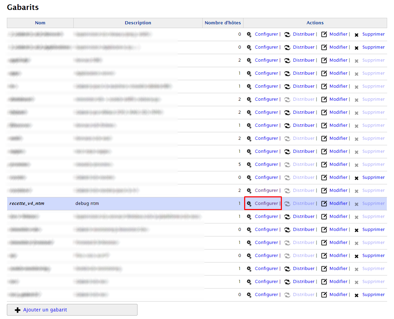Select Supprimer in the recette_v4_ntm row
This screenshot has height=319, width=394.
(x=373, y=203)
